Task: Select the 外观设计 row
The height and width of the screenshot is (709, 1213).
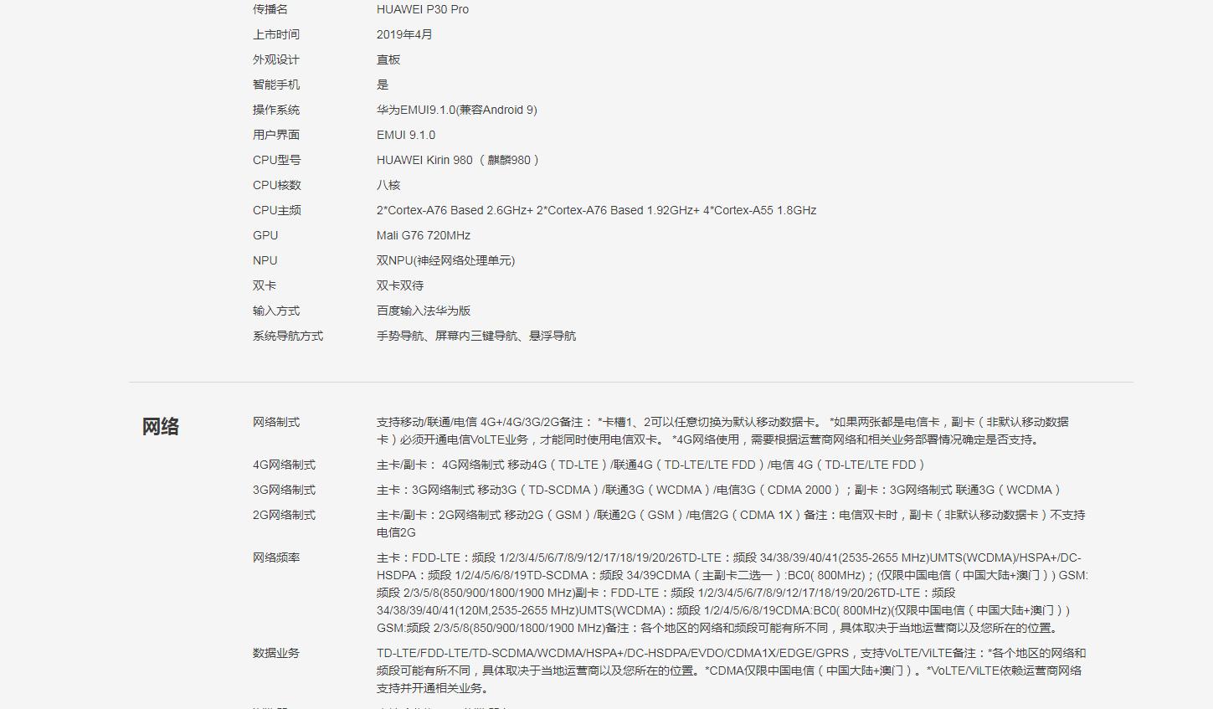Action: [275, 59]
